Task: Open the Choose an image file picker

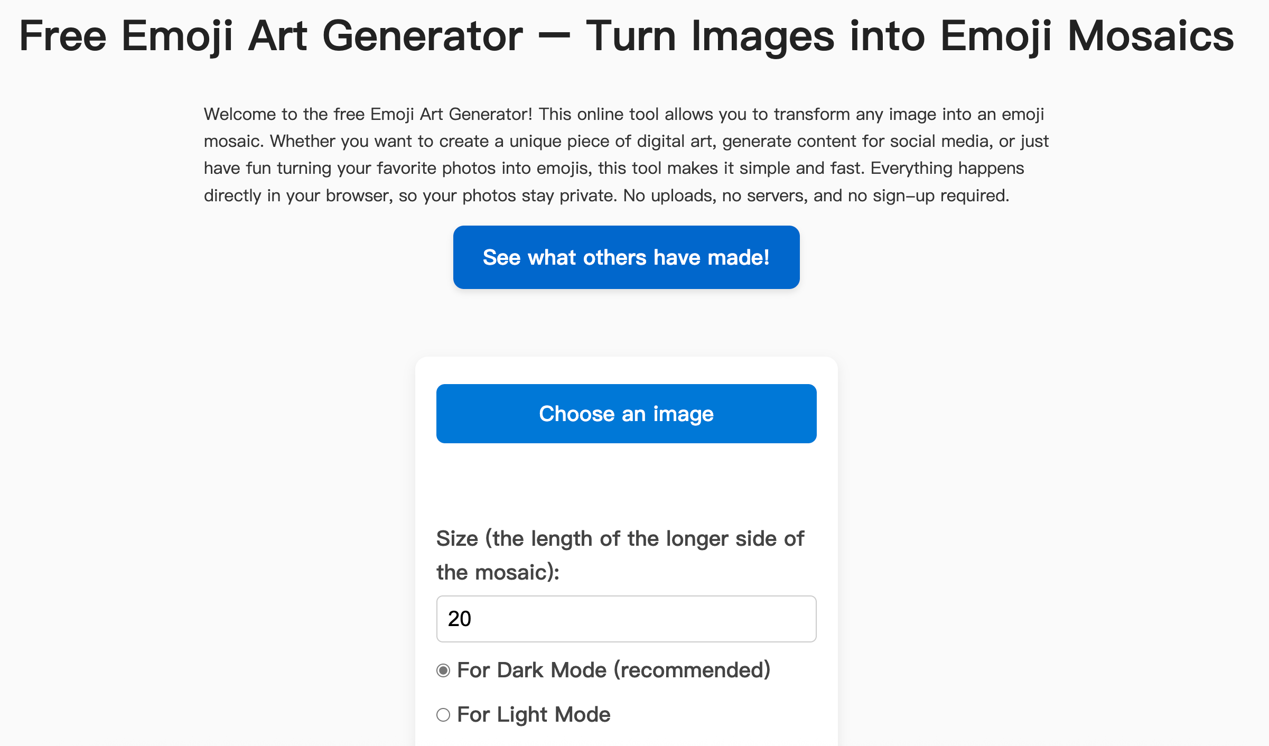Action: coord(626,414)
